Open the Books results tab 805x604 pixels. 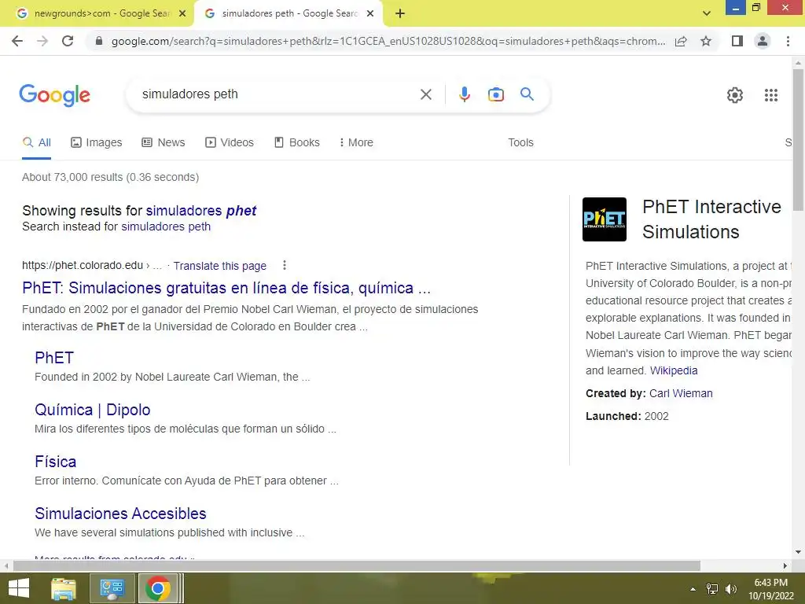click(296, 142)
